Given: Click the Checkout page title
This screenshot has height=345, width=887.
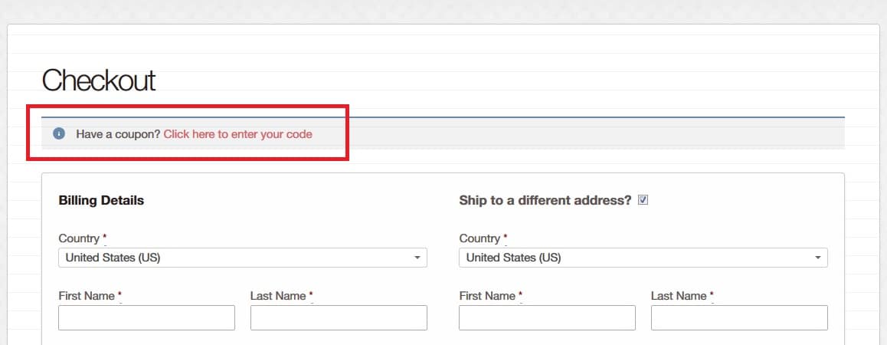Looking at the screenshot, I should 99,80.
